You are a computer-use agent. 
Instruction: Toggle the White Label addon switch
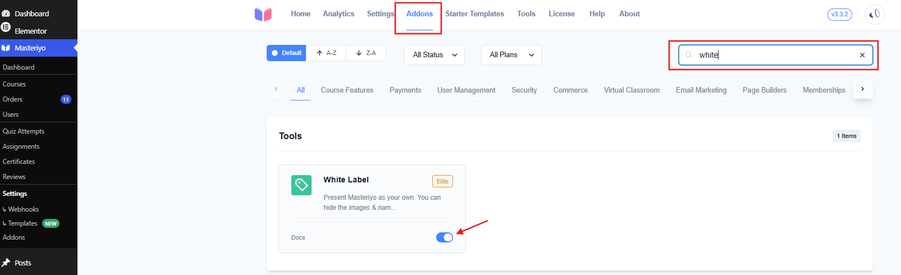point(445,237)
